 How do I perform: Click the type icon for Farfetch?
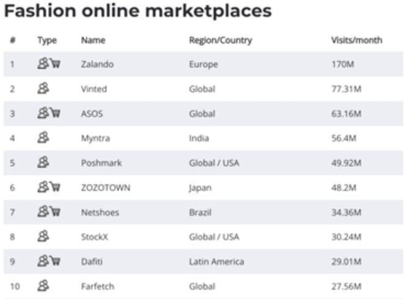[x=43, y=286]
